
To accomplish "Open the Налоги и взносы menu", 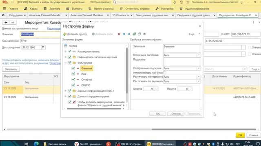I will tap(101, 9).
